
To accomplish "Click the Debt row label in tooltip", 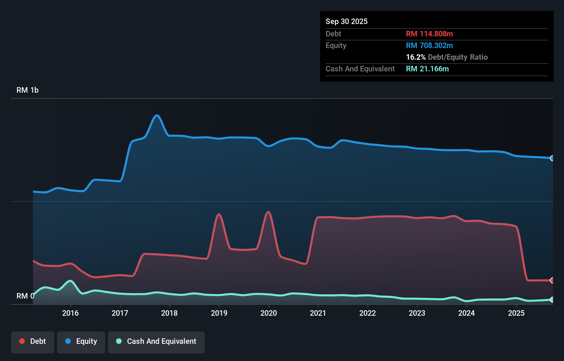I will point(333,34).
